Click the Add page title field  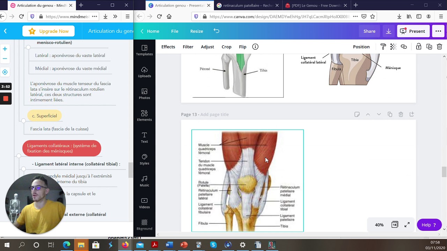(x=214, y=114)
